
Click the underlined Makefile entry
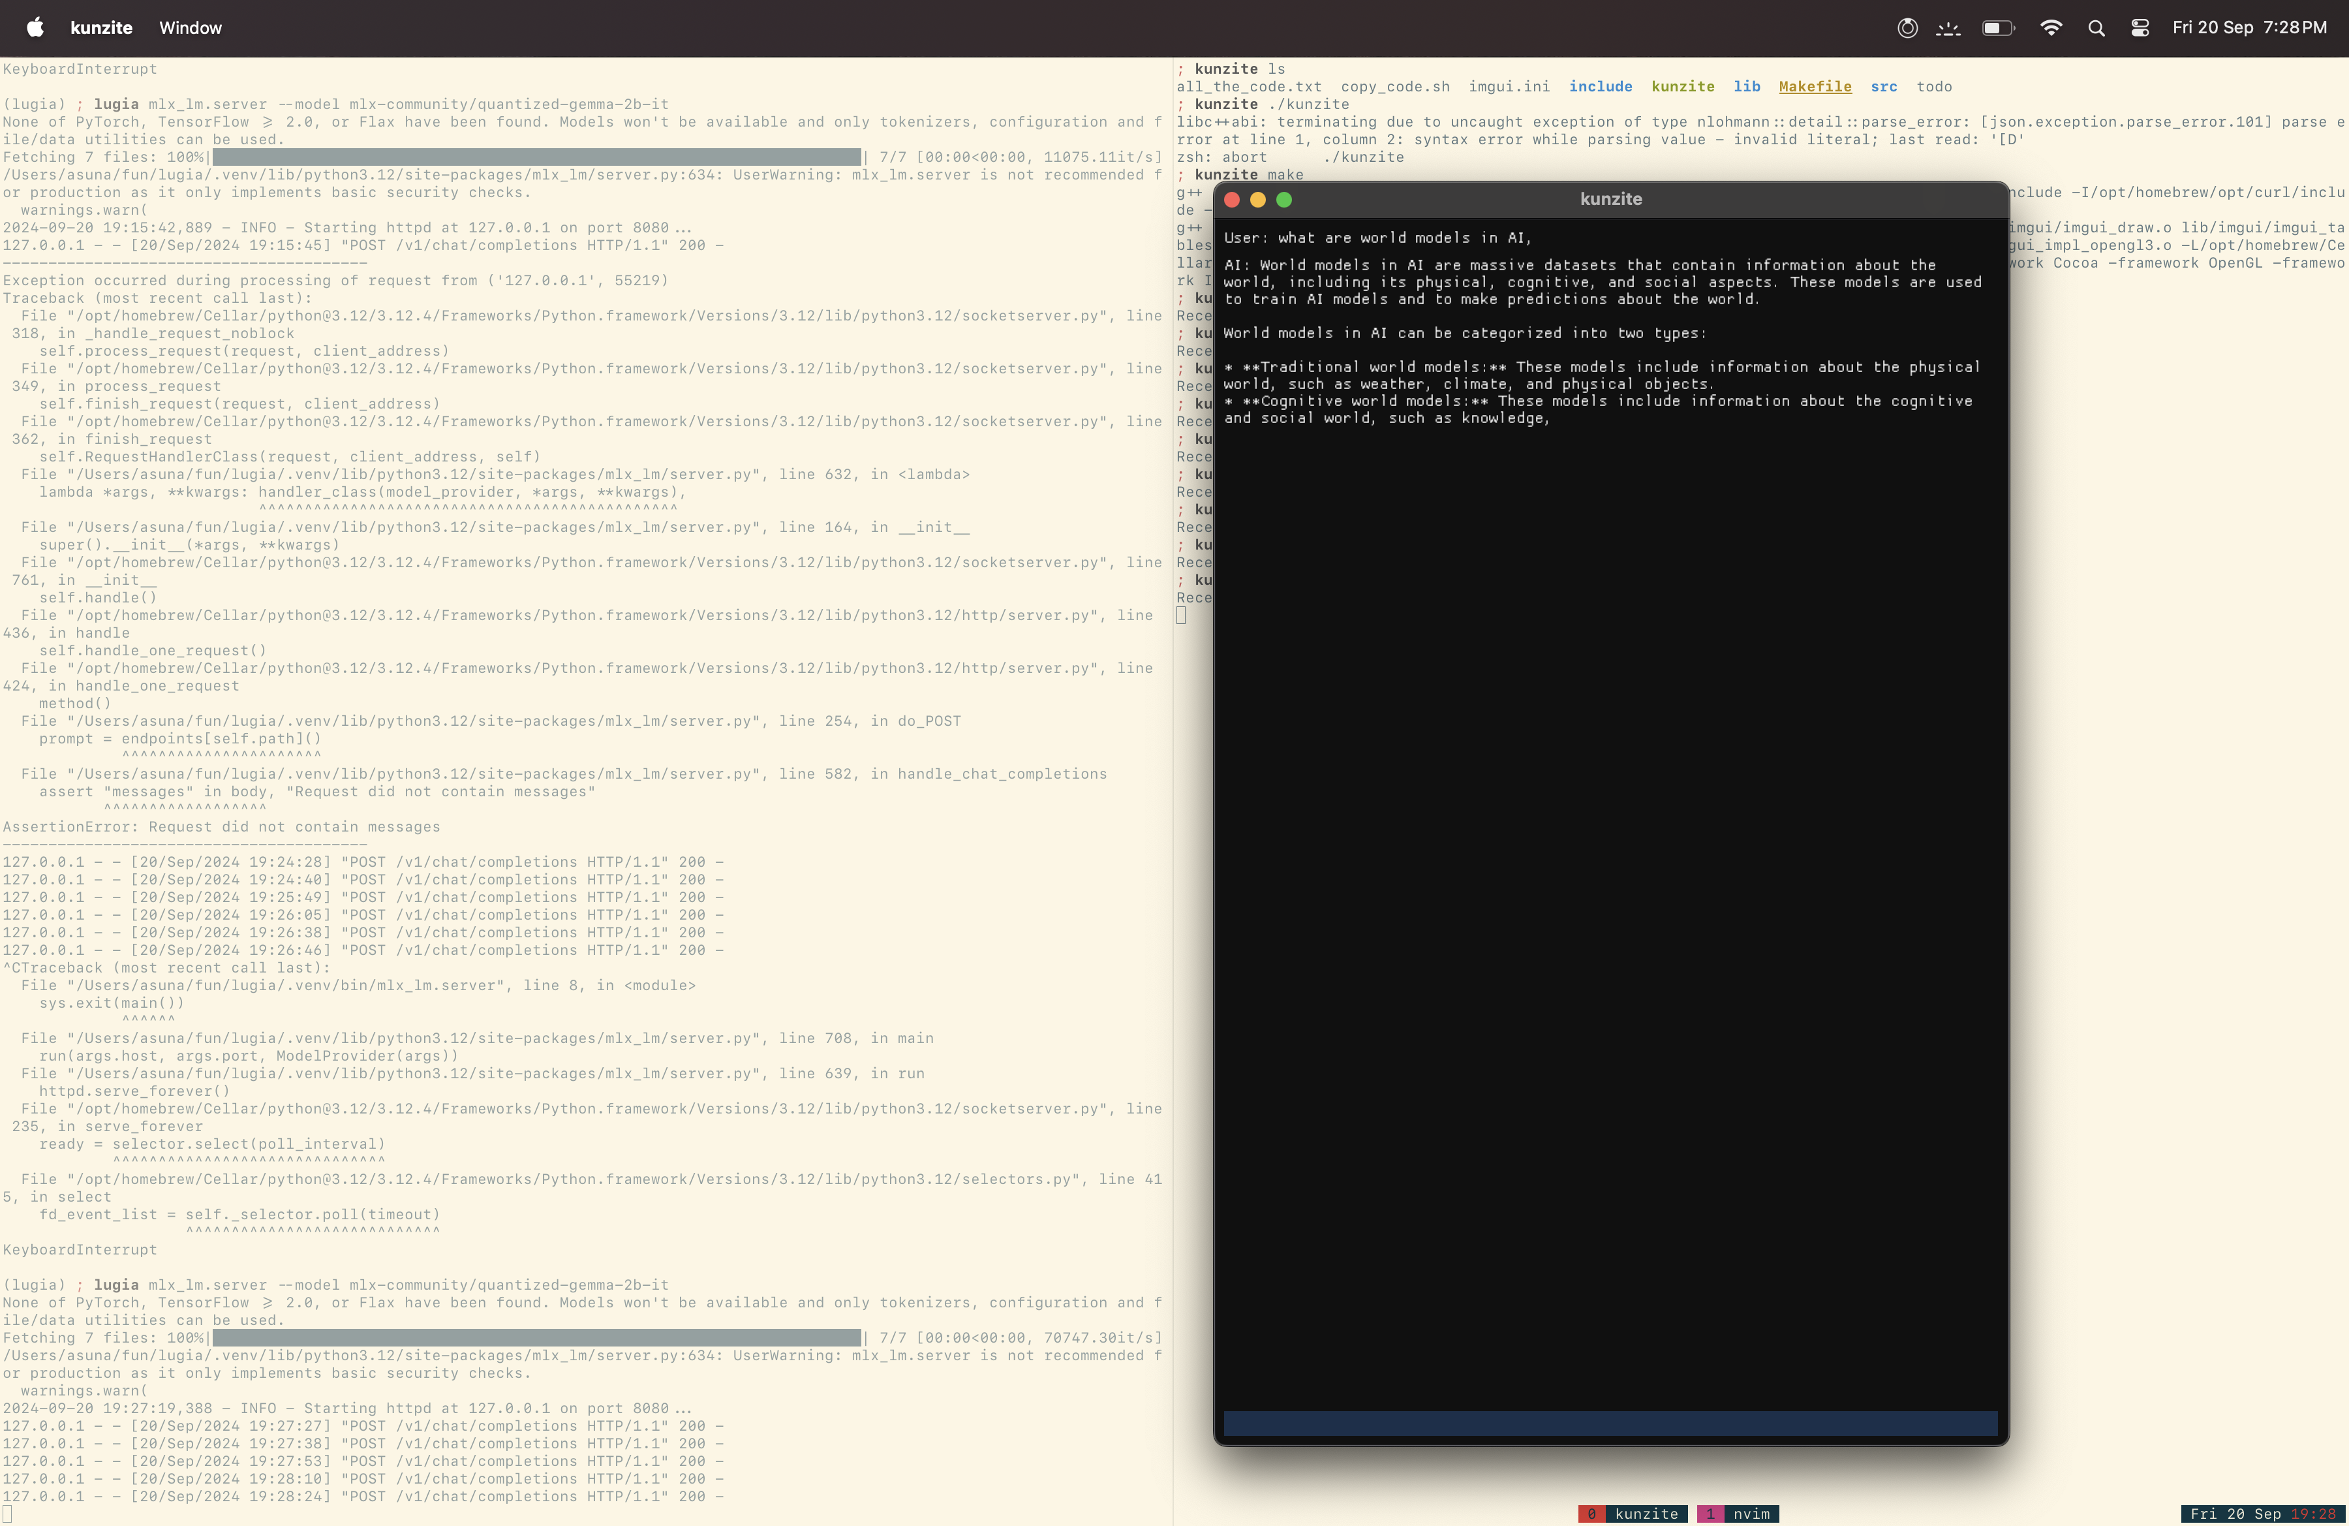point(1815,87)
